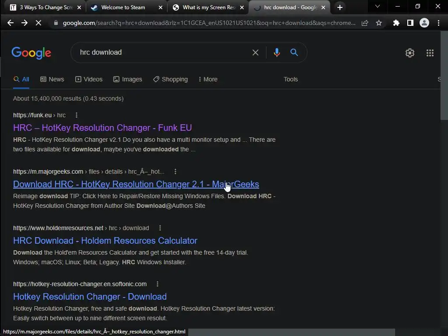Search by voice microphone icon
This screenshot has width=448, height=336.
coord(276,52)
